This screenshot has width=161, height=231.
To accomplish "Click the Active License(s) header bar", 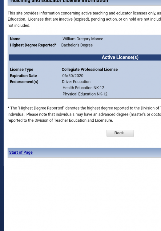I will click(85, 58).
